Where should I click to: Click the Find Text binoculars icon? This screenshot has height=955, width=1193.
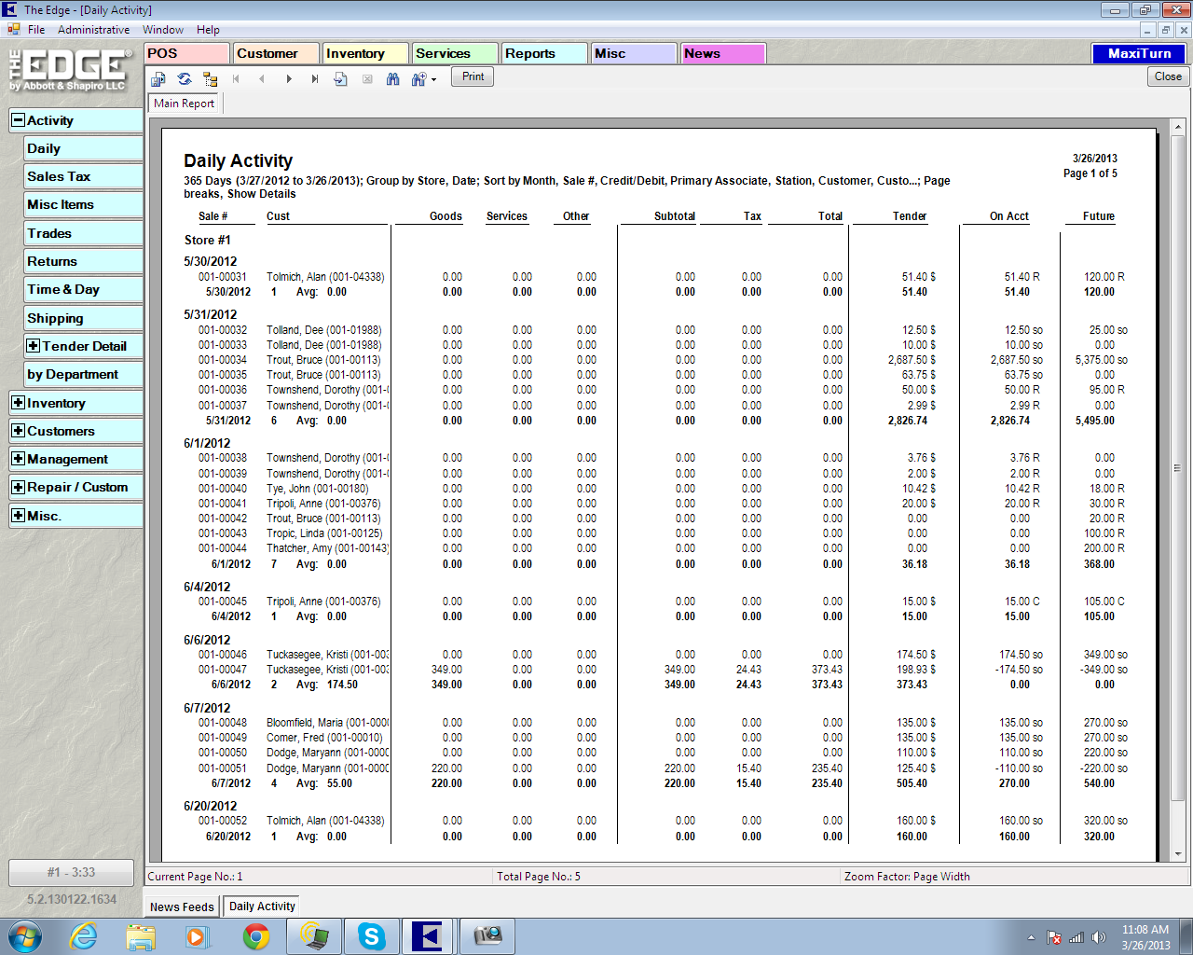392,79
